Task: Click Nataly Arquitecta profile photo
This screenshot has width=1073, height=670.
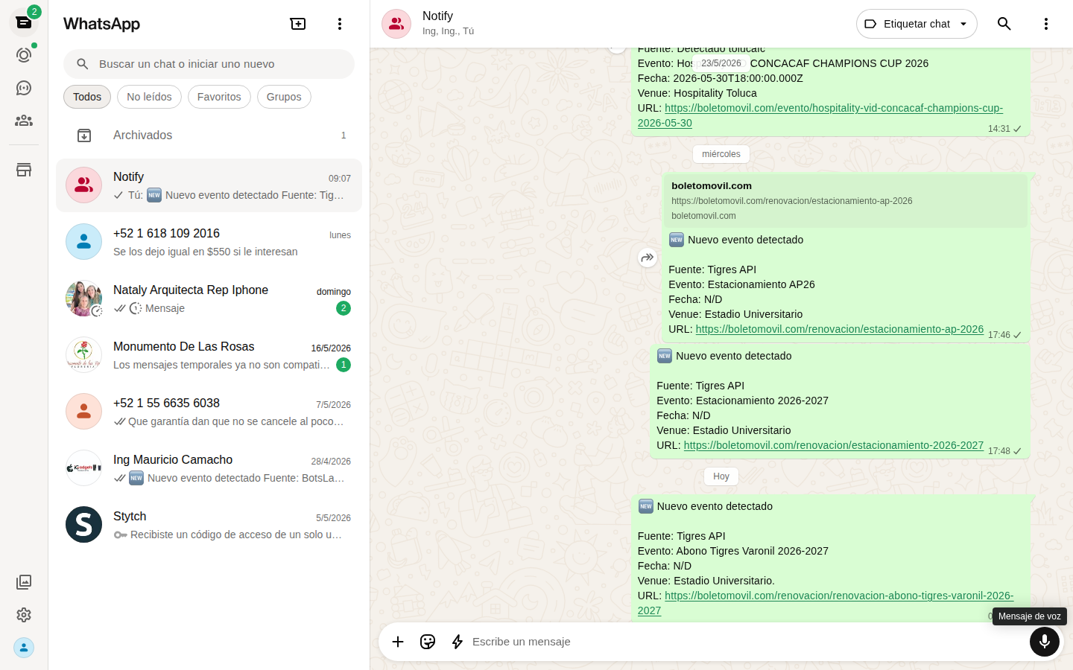Action: point(83,299)
